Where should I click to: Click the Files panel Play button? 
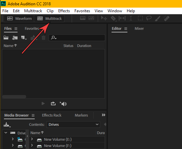[43, 104]
